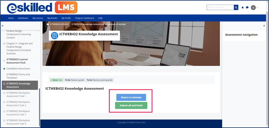The image size is (269, 128).
Task: Focus the Search courses input field
Action: 220,7
